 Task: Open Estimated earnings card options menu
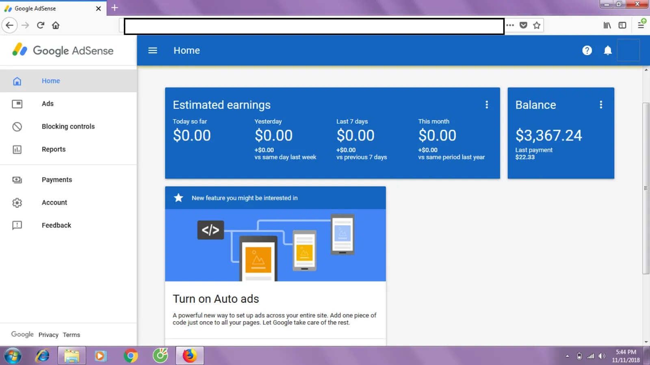tap(487, 105)
